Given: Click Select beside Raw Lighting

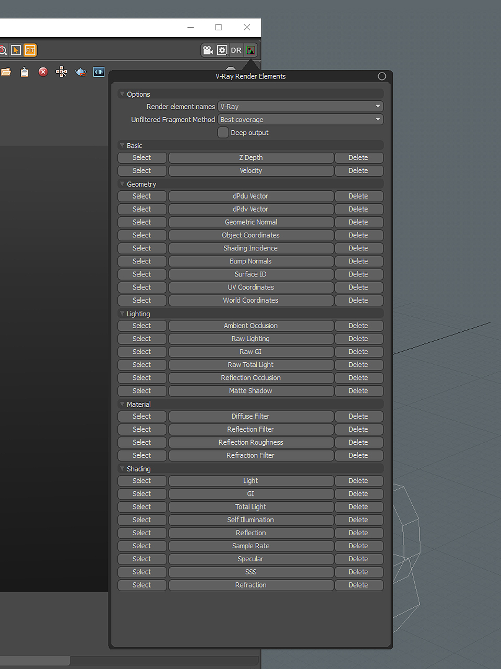Looking at the screenshot, I should point(142,339).
